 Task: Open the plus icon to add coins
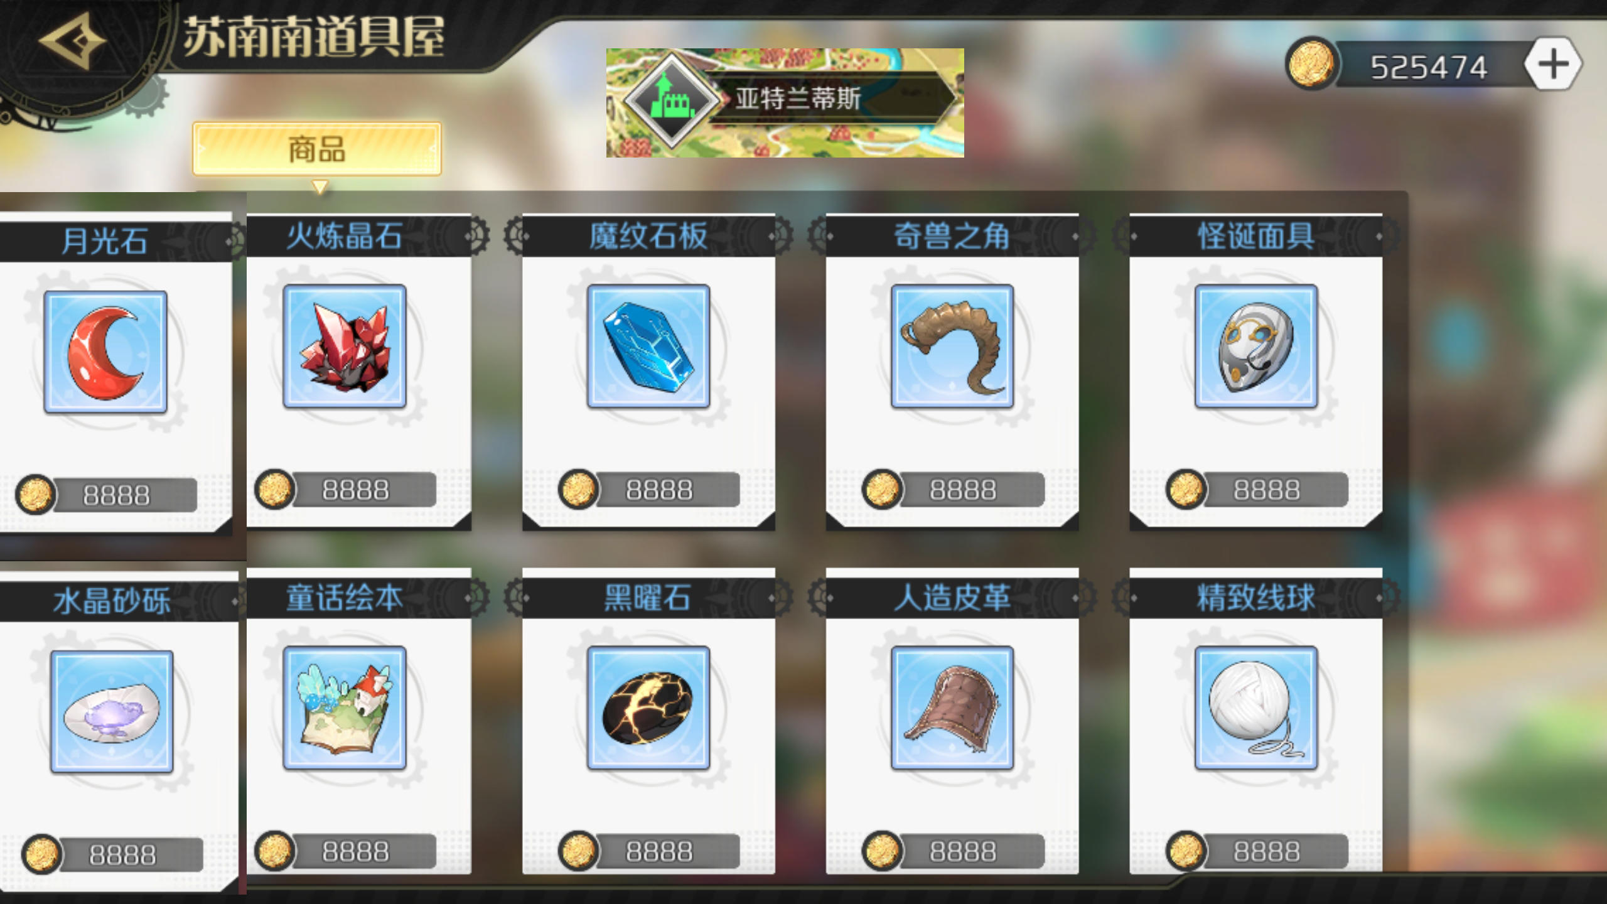1553,64
